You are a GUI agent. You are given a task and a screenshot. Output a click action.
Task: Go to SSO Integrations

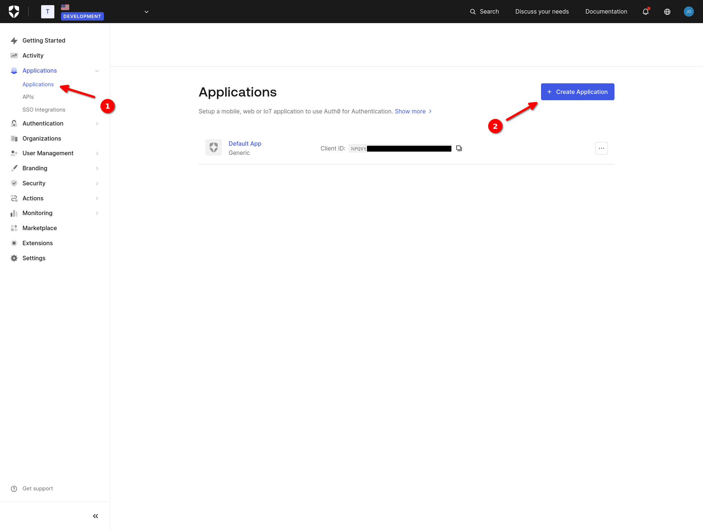coord(44,109)
